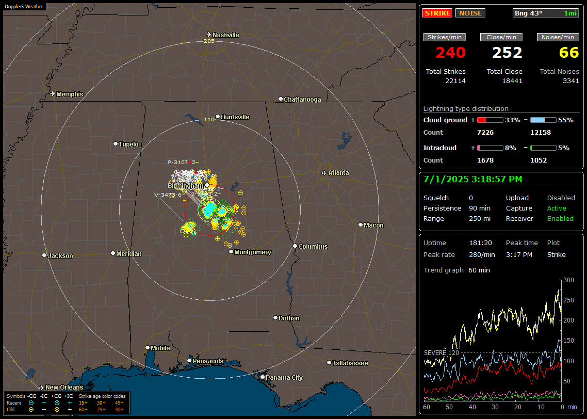Click the Total Close count 18441
Screen dimensions: 587x419
512,81
